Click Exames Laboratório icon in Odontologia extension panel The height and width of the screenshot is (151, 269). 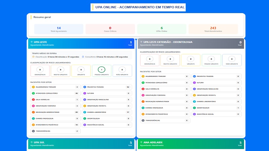tap(194, 102)
